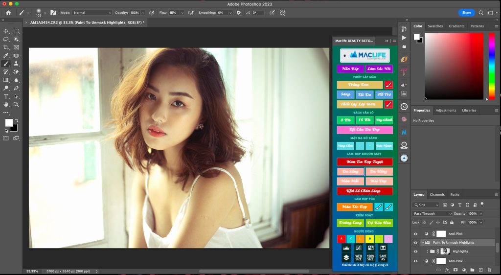Image resolution: width=501 pixels, height=275 pixels.
Task: Switch to the Patterns tab
Action: (477, 26)
